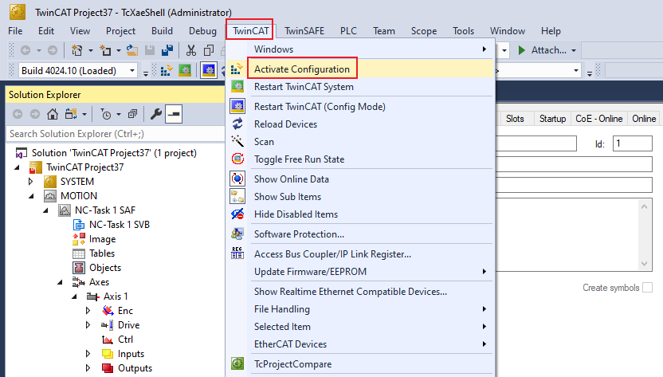Expand the Outputs tree node
The height and width of the screenshot is (377, 663).
(x=88, y=368)
